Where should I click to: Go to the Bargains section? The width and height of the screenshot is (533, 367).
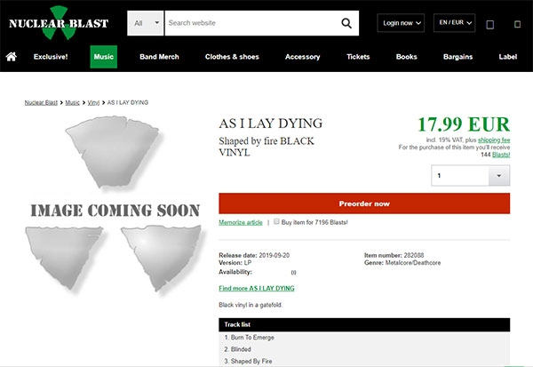point(458,57)
